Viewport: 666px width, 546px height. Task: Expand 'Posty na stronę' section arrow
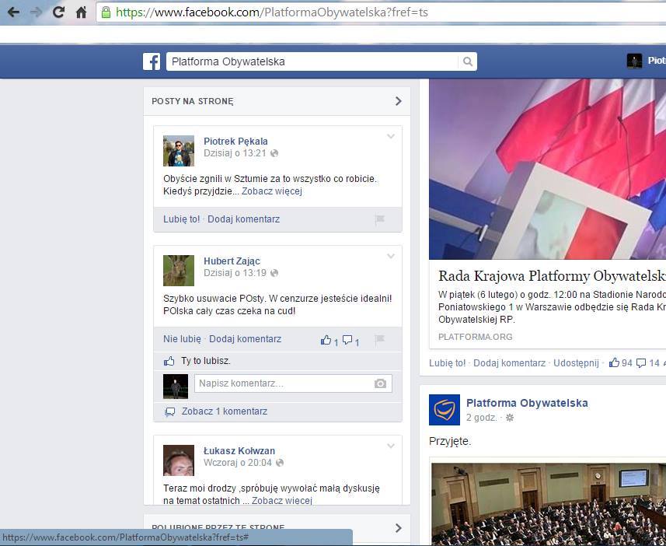[x=398, y=101]
